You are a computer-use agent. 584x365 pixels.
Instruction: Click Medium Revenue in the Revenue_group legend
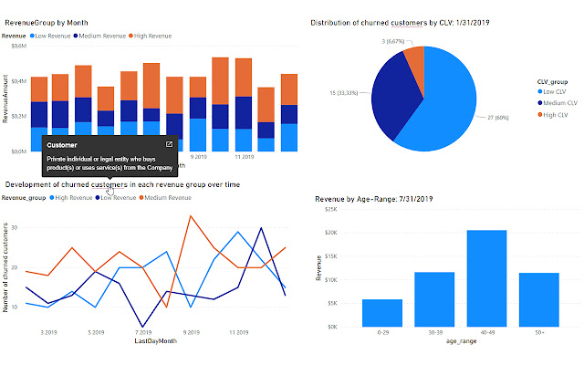pos(165,197)
